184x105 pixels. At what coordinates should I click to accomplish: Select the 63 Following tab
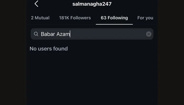[114, 18]
